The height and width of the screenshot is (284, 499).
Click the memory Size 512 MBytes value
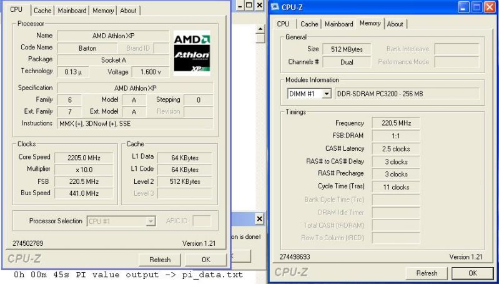(347, 49)
